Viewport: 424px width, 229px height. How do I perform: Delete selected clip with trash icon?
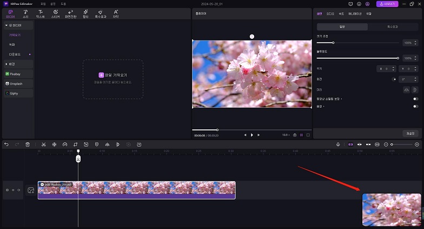tap(28, 144)
